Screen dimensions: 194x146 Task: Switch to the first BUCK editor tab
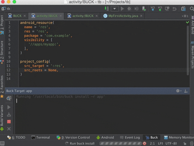tap(17, 16)
